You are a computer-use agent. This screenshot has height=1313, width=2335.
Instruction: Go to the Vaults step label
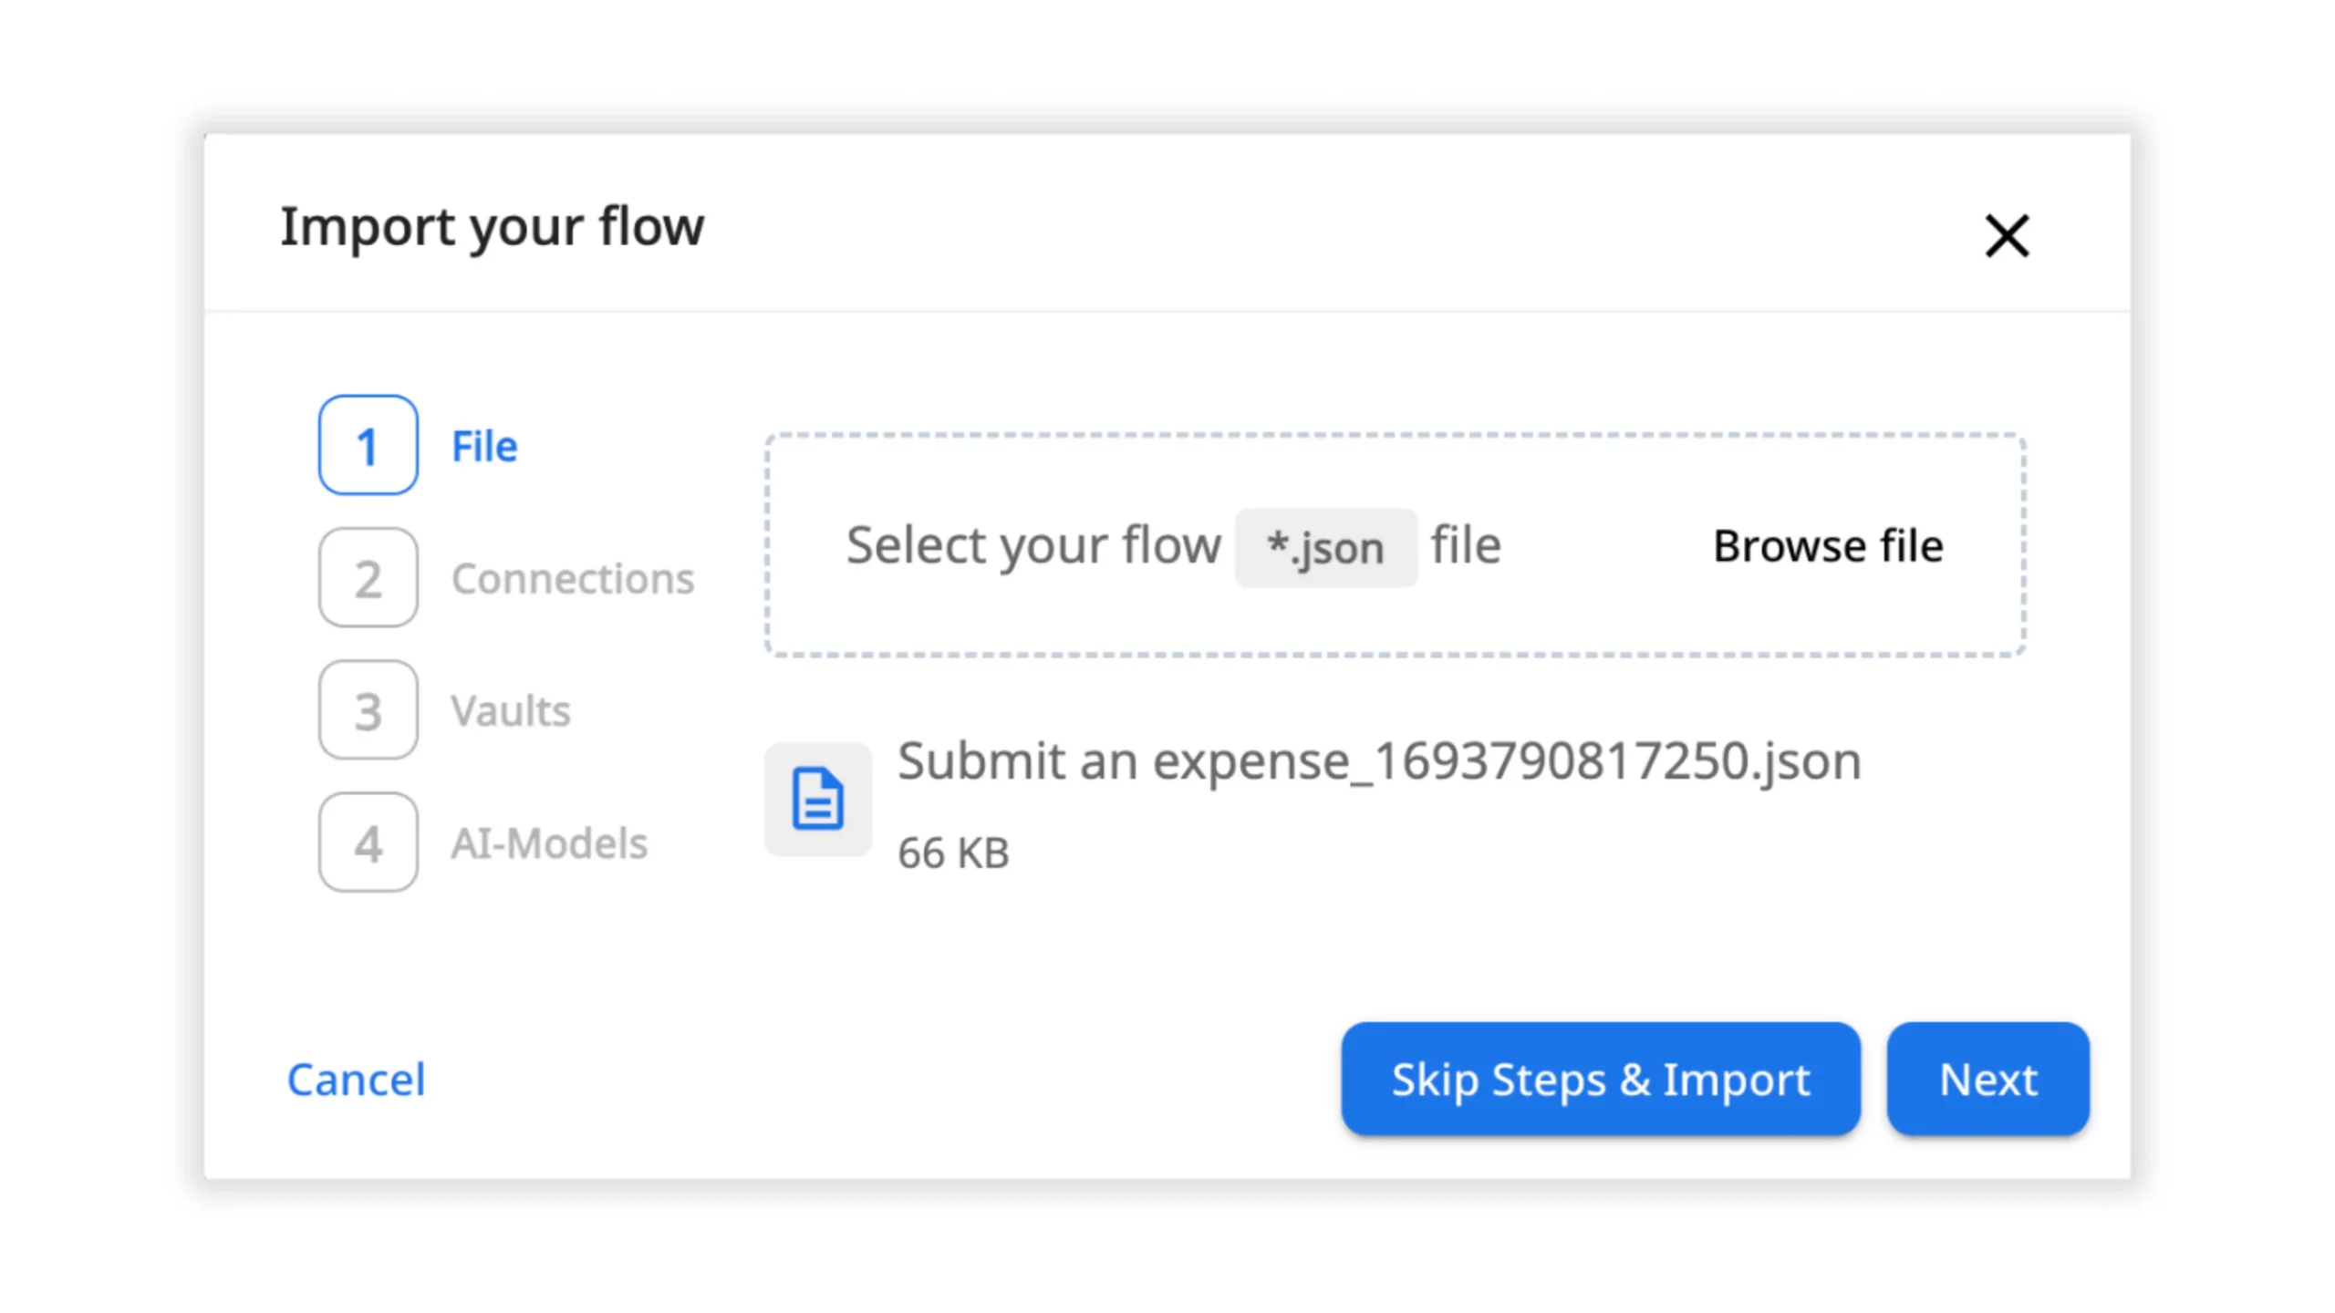510,710
